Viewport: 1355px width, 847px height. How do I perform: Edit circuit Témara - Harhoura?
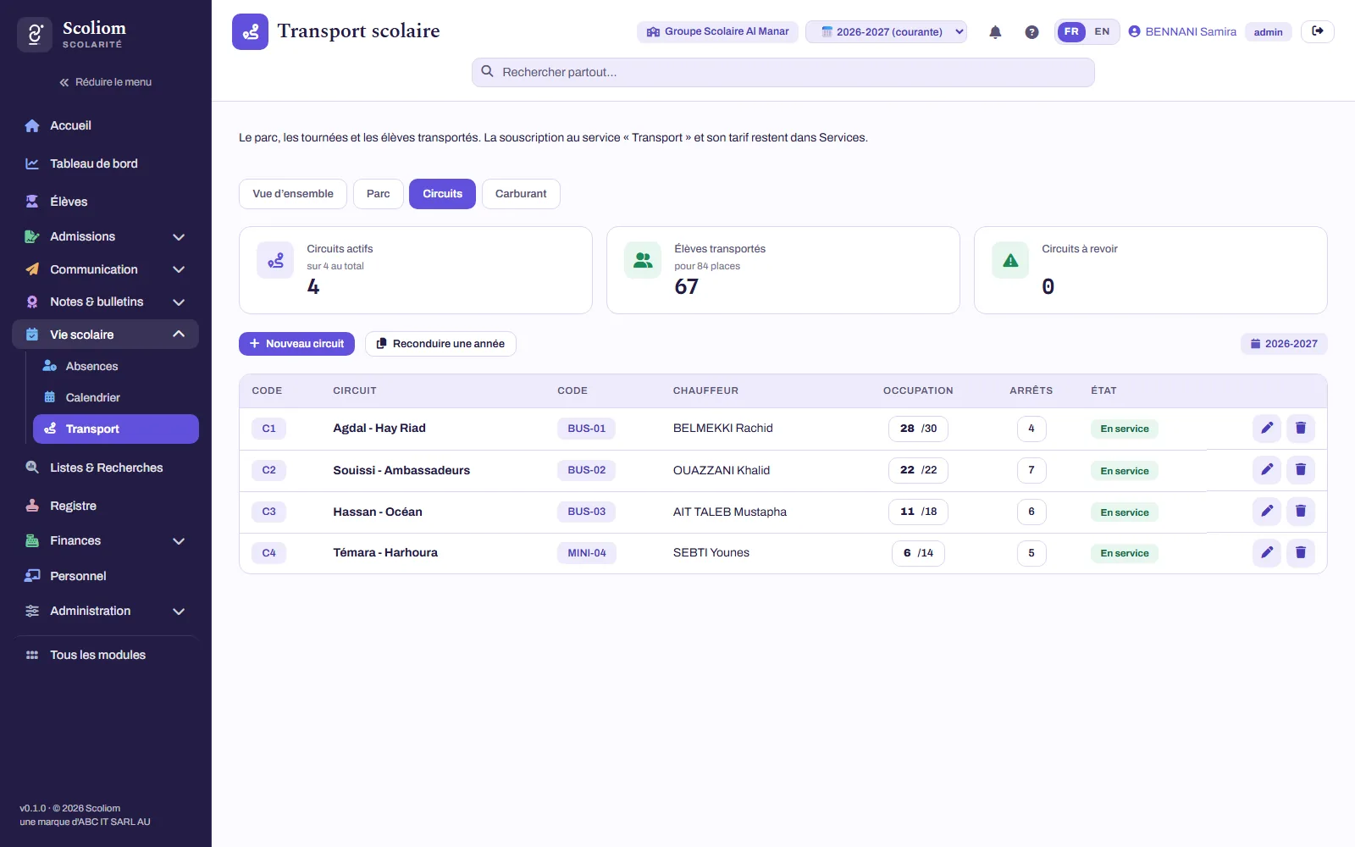click(x=1267, y=553)
